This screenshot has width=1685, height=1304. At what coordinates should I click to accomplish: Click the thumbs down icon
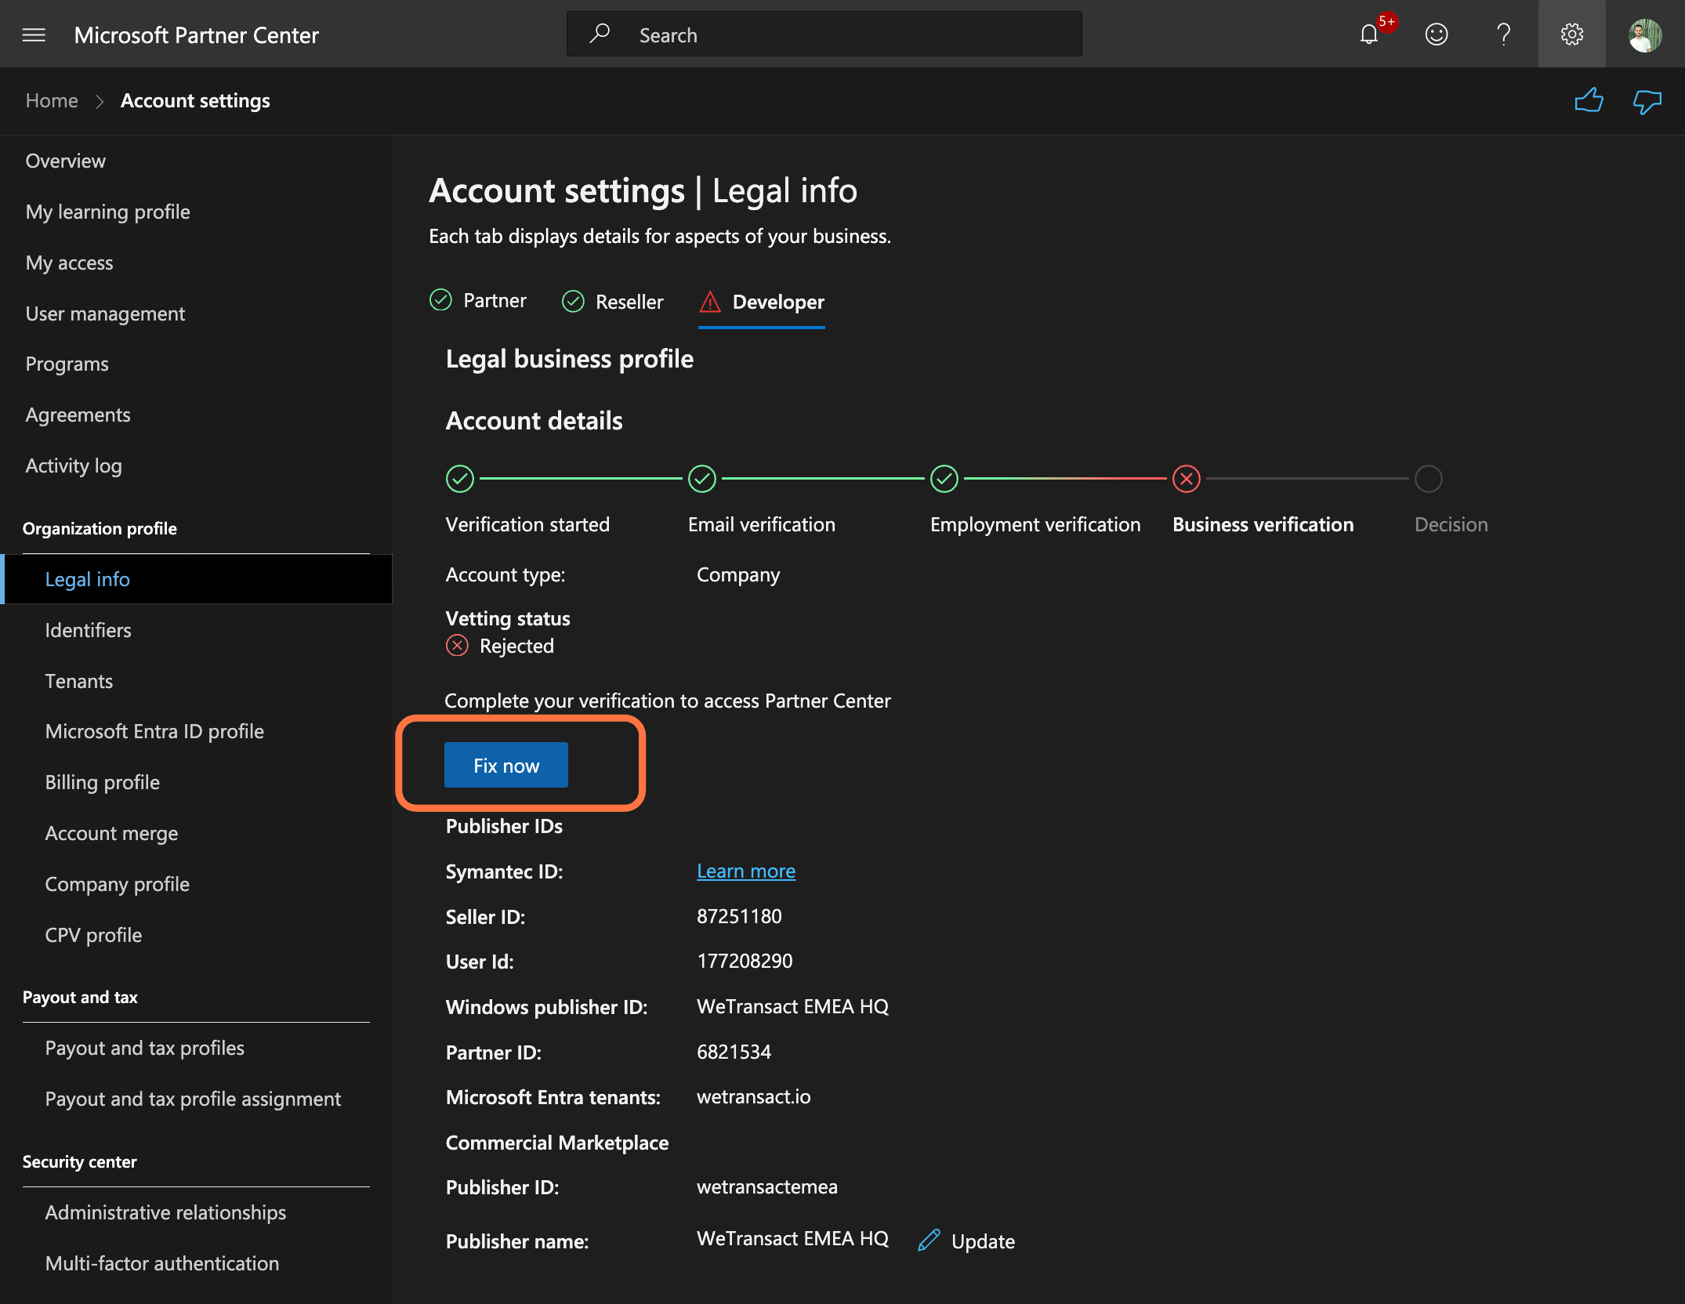(1647, 101)
